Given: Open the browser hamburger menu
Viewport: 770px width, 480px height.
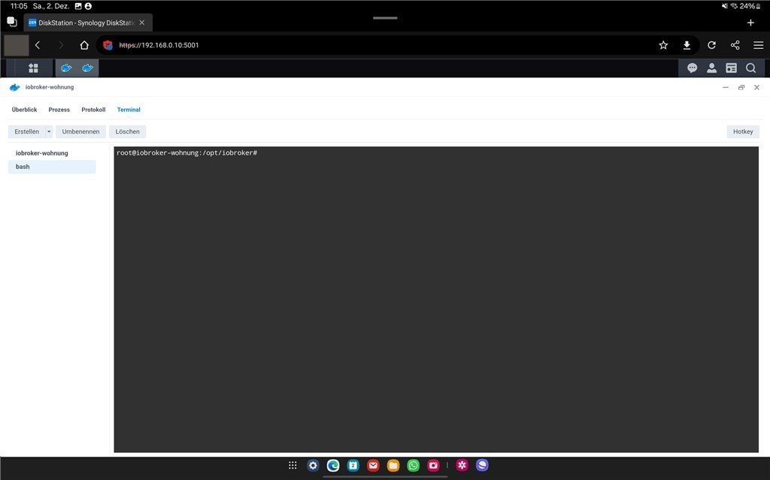Looking at the screenshot, I should (758, 45).
